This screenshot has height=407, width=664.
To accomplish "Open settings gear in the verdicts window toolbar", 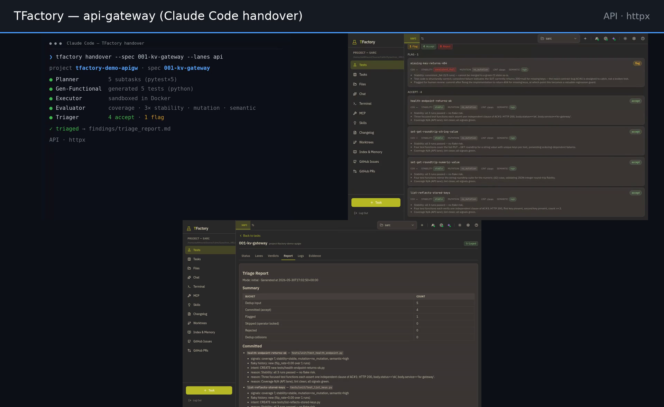I will 634,39.
